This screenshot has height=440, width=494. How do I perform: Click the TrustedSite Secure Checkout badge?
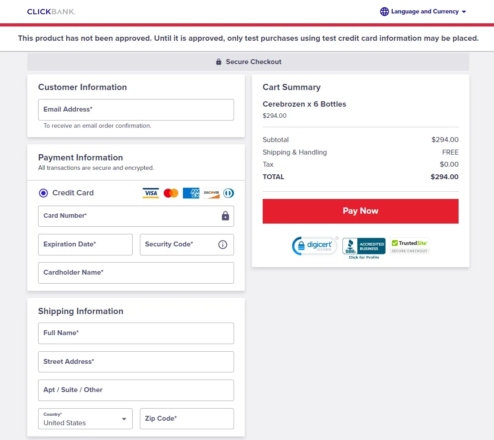point(409,246)
